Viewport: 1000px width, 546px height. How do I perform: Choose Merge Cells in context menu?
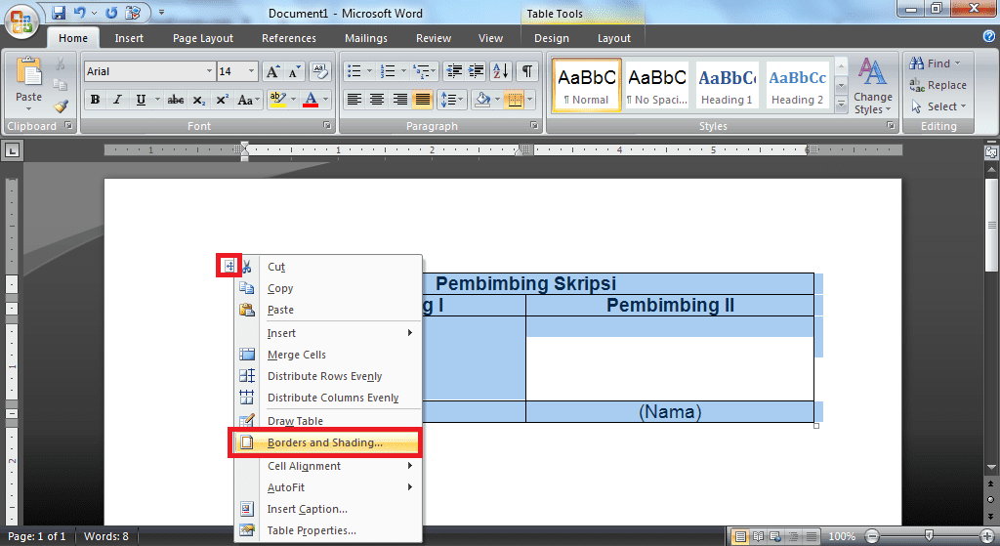(x=328, y=355)
